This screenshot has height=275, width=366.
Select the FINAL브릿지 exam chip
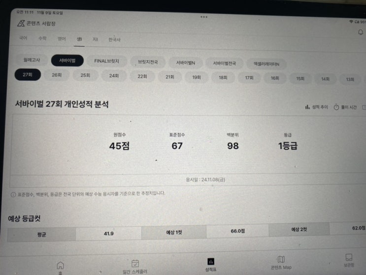click(x=107, y=61)
